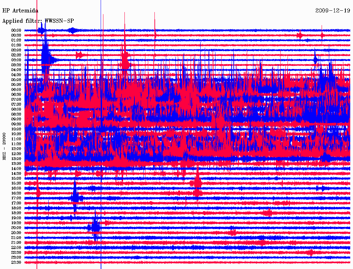The width and height of the screenshot is (353, 269).
Task: Click the 16:00 time label
Action: (x=16, y=188)
